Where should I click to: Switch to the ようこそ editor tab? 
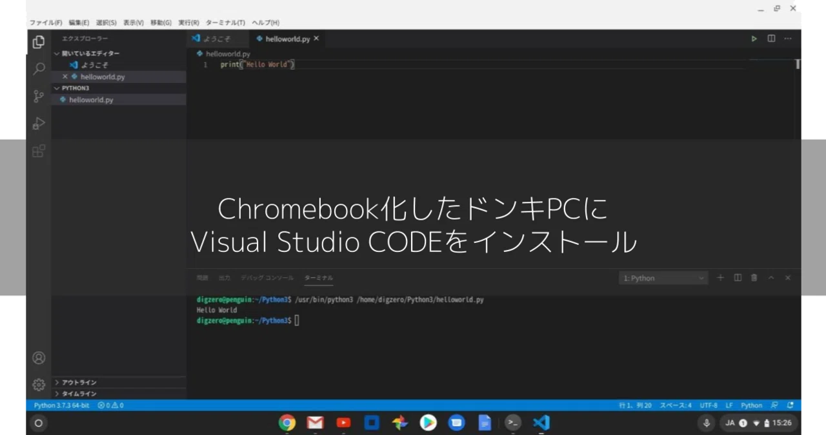click(x=217, y=39)
